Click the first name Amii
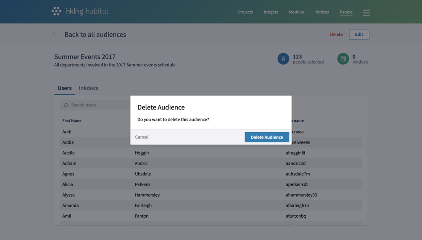Screen dimensions: 422x240 (x=67, y=216)
